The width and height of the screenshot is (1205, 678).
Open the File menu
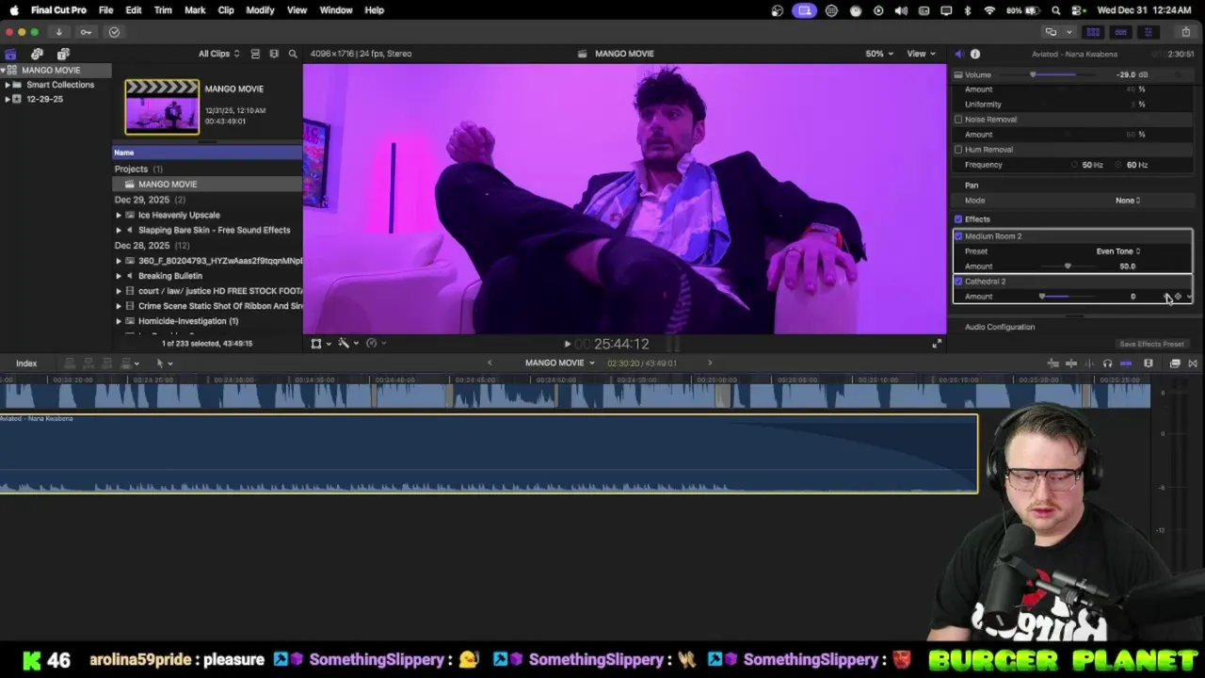(105, 10)
